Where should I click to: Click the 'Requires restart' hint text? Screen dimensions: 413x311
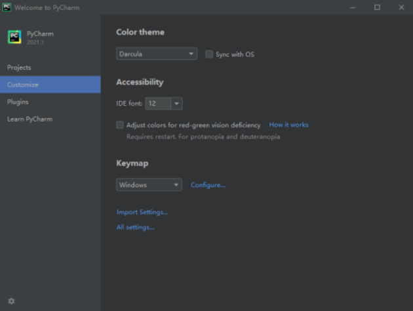click(203, 136)
